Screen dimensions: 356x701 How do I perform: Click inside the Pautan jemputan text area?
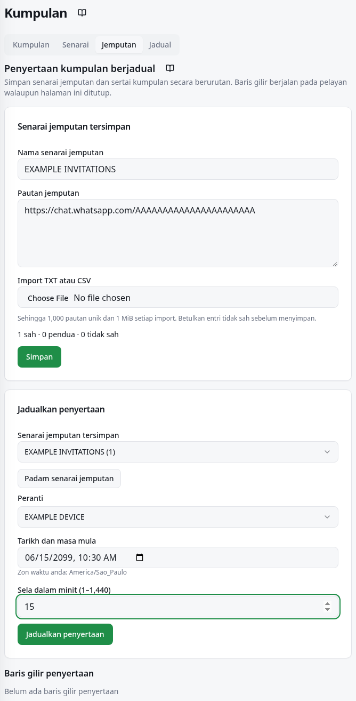[178, 233]
